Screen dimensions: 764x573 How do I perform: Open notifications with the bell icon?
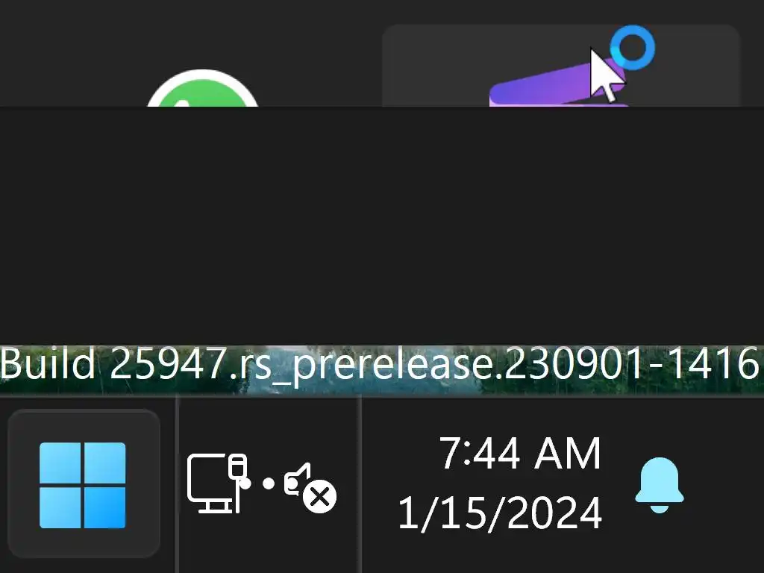pyautogui.click(x=660, y=485)
